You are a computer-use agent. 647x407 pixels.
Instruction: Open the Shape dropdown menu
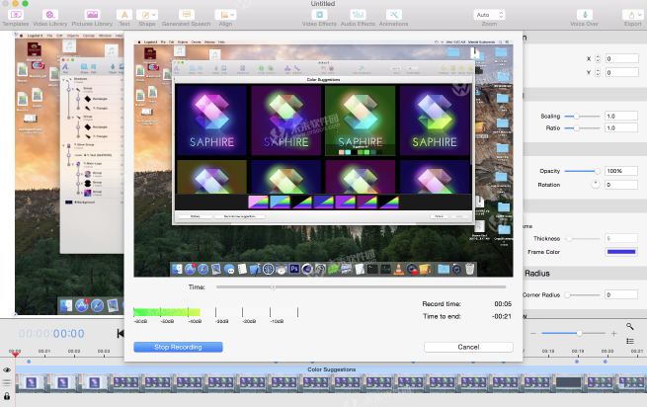(x=147, y=16)
